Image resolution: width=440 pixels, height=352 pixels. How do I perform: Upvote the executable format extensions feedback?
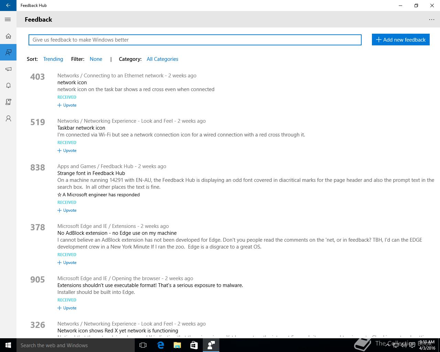(67, 308)
